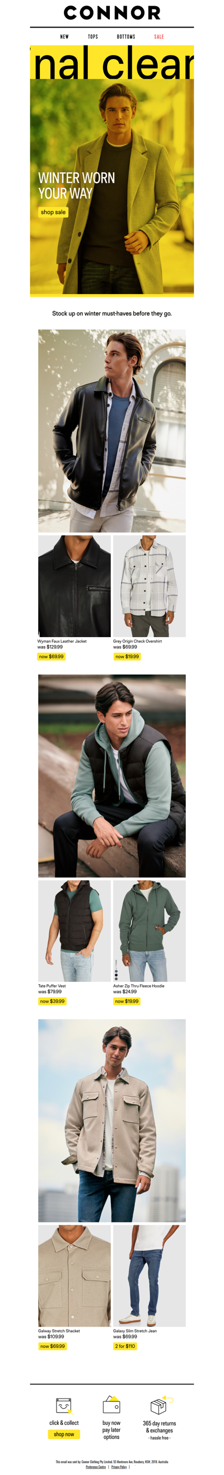Open the click & collect bag icon
The image size is (224, 1475).
pyautogui.click(x=64, y=1405)
